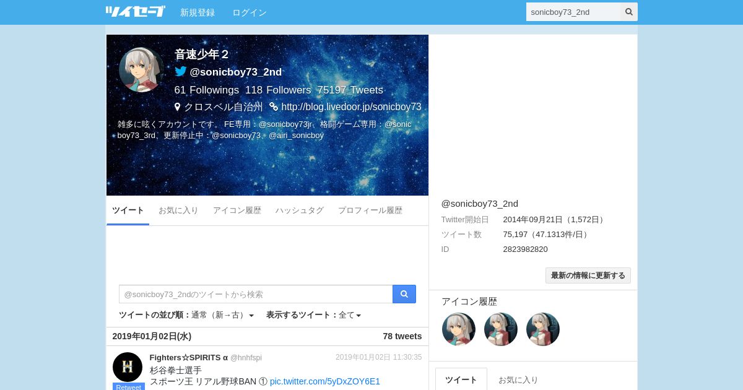The width and height of the screenshot is (743, 390).
Task: Click the top search field with sonicboy73_2nd
Action: pyautogui.click(x=573, y=12)
